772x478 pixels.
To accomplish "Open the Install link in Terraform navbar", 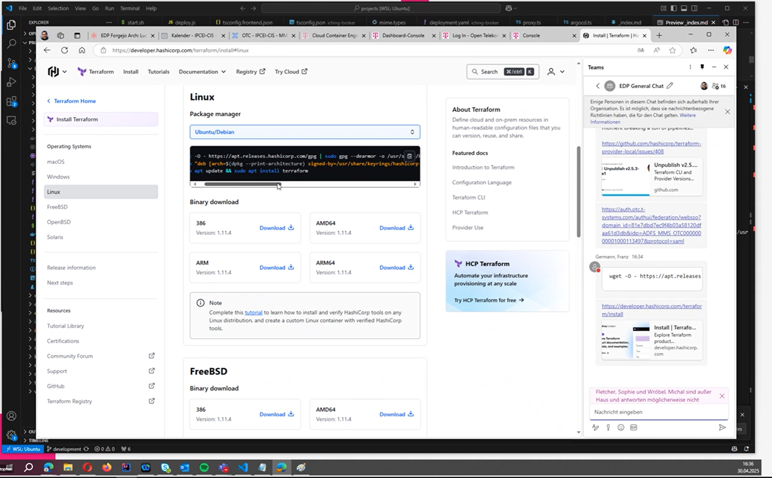I will [131, 72].
